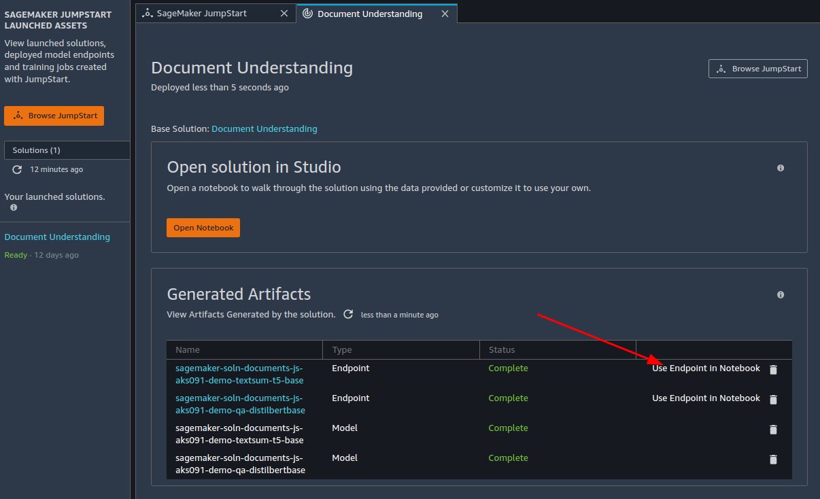Click Complete status of qa-distilbertbase model
The image size is (820, 499).
point(508,458)
